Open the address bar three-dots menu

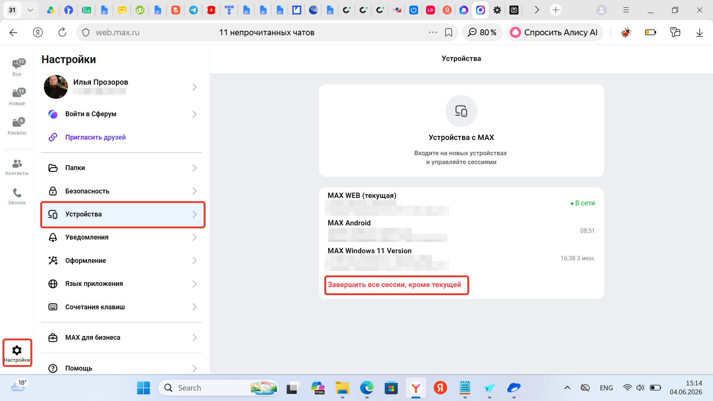[x=433, y=32]
